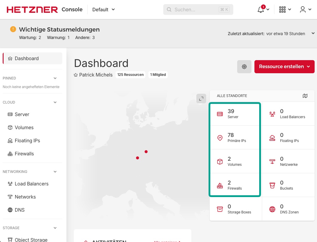Click the notification bell icon

(261, 10)
